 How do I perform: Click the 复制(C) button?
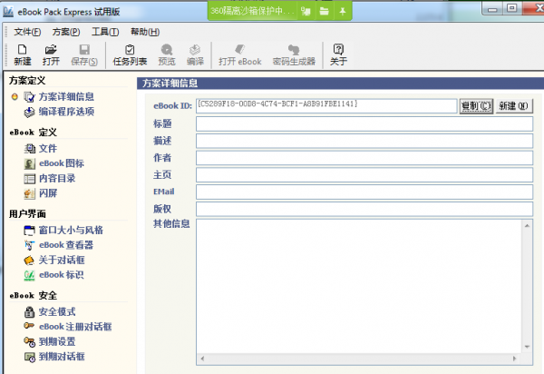tap(476, 106)
